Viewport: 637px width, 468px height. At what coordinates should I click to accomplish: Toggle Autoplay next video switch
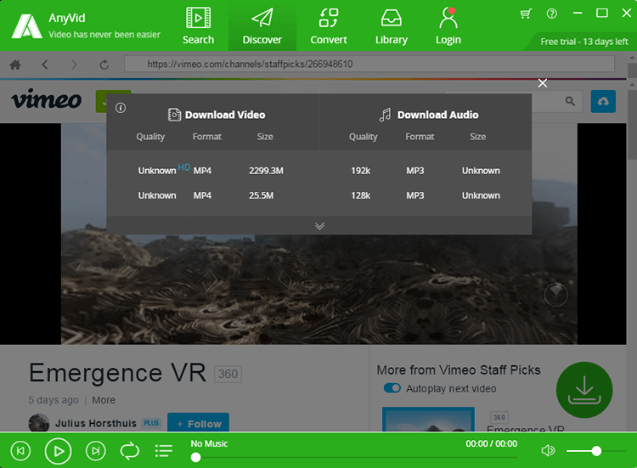(392, 388)
